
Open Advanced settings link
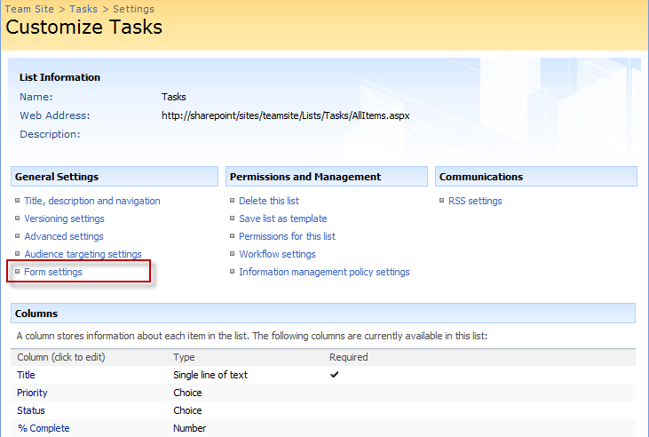(64, 236)
